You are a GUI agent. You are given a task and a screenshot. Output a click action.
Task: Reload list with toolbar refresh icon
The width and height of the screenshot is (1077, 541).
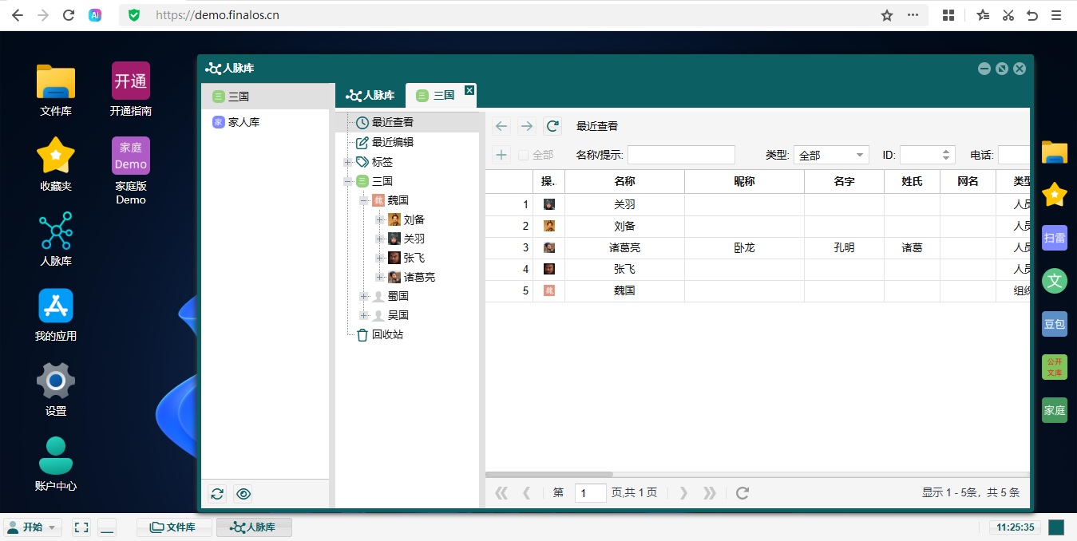[x=552, y=126]
